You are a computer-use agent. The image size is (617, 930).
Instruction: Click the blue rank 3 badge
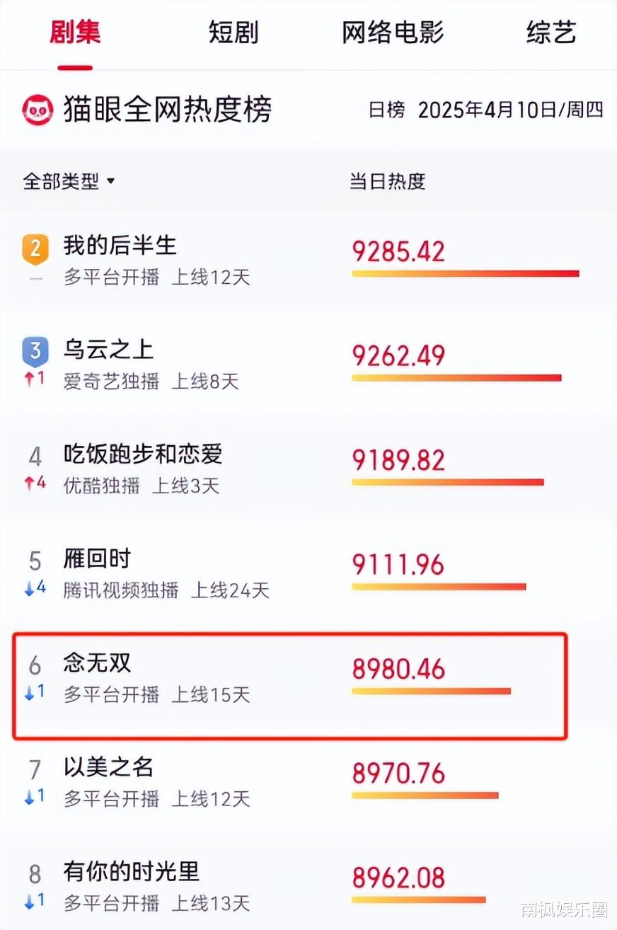pyautogui.click(x=35, y=352)
